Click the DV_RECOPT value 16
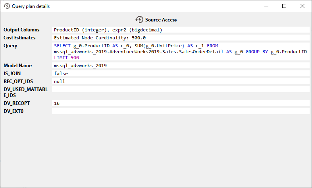 coord(57,103)
